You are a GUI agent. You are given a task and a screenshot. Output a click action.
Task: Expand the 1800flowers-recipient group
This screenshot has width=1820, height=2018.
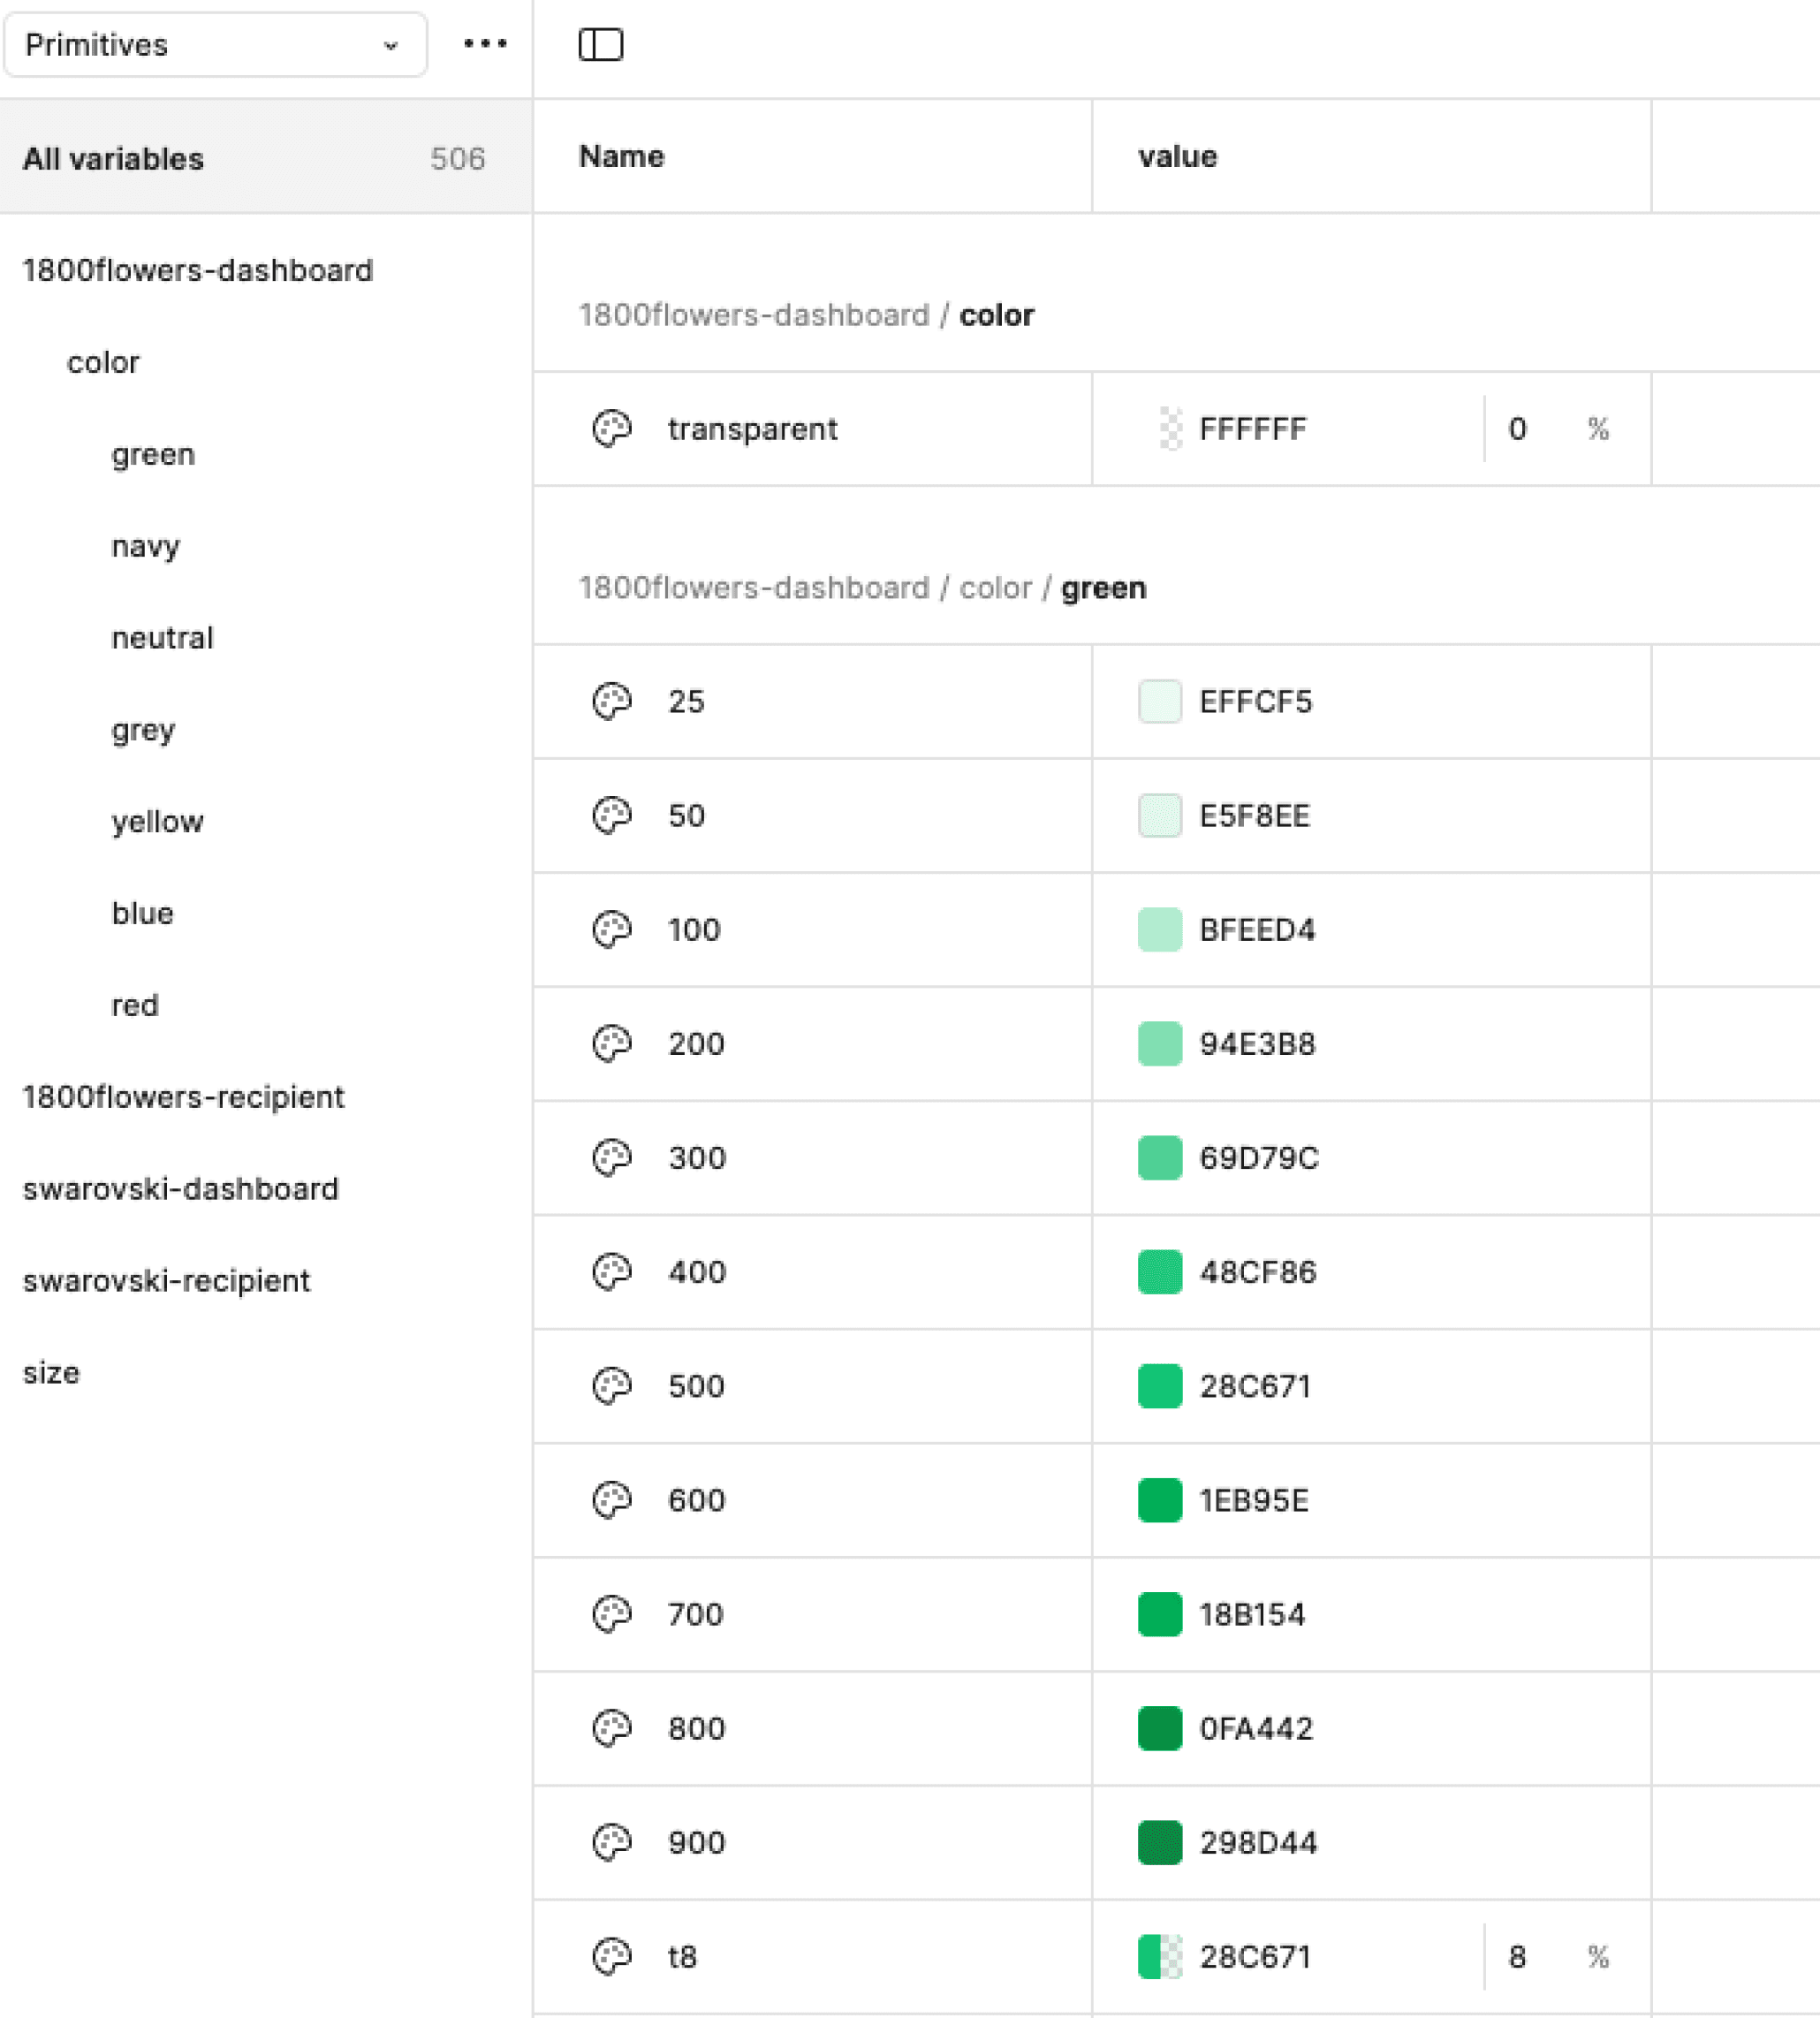pyautogui.click(x=183, y=1097)
